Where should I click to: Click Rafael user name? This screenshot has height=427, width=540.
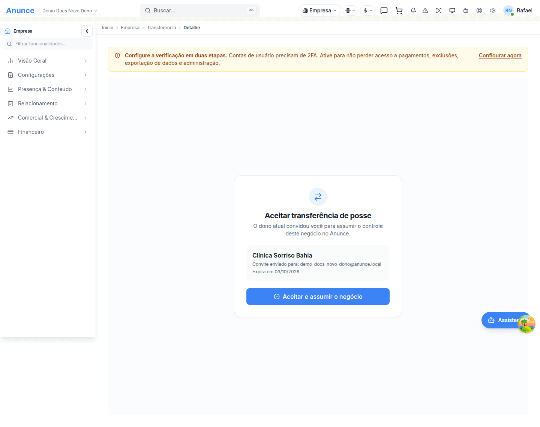[524, 10]
